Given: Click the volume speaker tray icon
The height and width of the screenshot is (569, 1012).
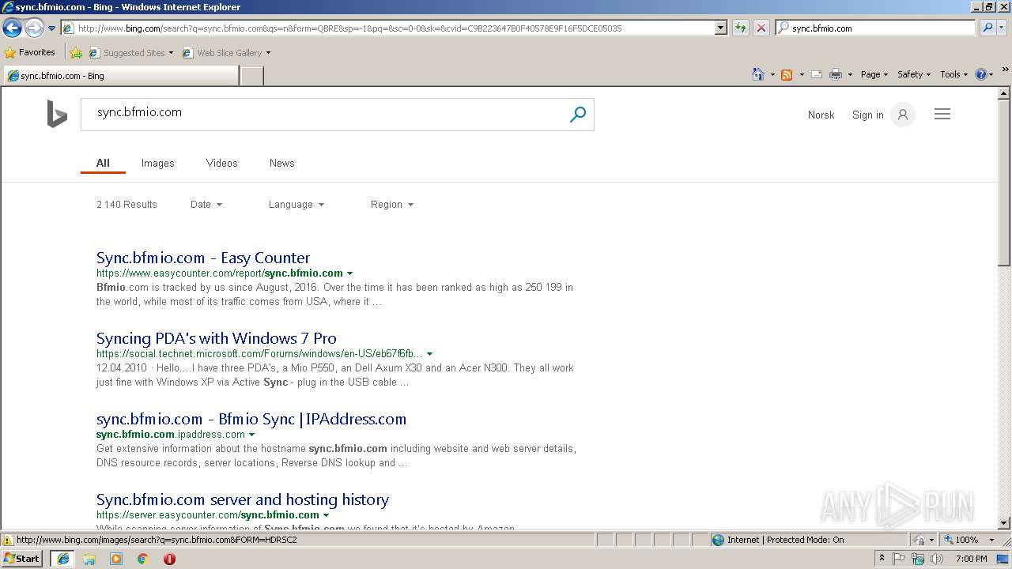Looking at the screenshot, I should (x=937, y=559).
